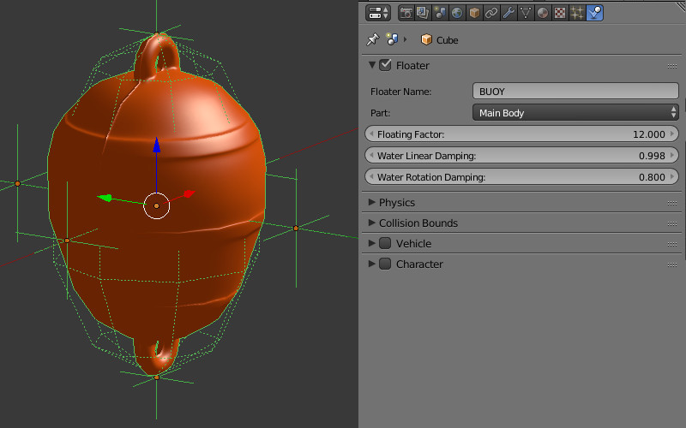
Task: Switch to the World properties tab
Action: tap(456, 13)
